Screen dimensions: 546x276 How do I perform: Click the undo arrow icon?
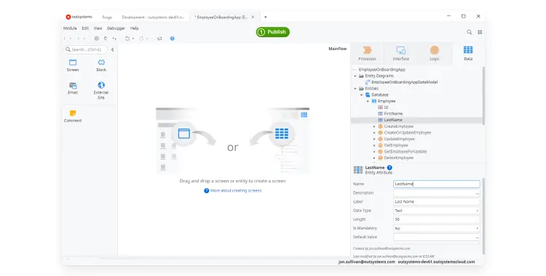[x=127, y=38]
